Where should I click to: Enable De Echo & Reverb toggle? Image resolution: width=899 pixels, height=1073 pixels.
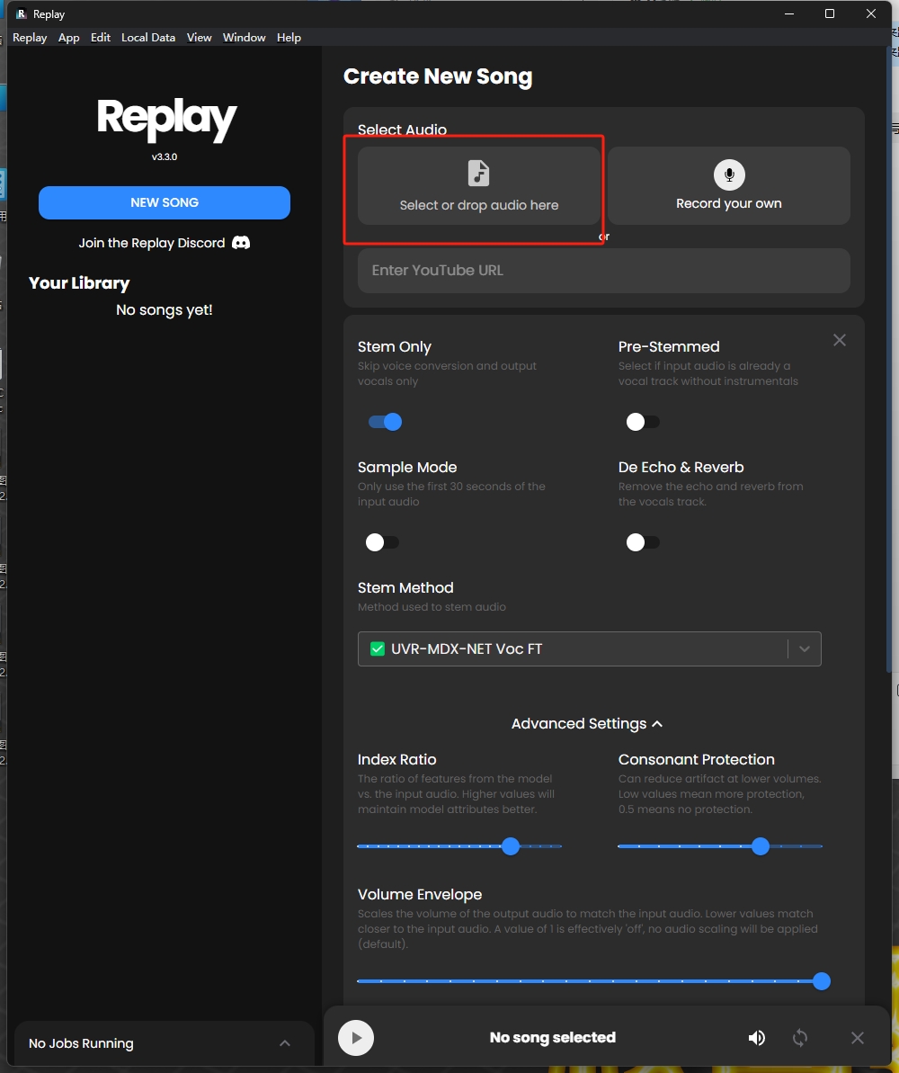tap(643, 542)
